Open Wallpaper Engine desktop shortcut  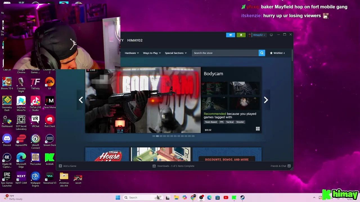pyautogui.click(x=35, y=179)
